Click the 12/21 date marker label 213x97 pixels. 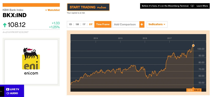click(x=190, y=90)
